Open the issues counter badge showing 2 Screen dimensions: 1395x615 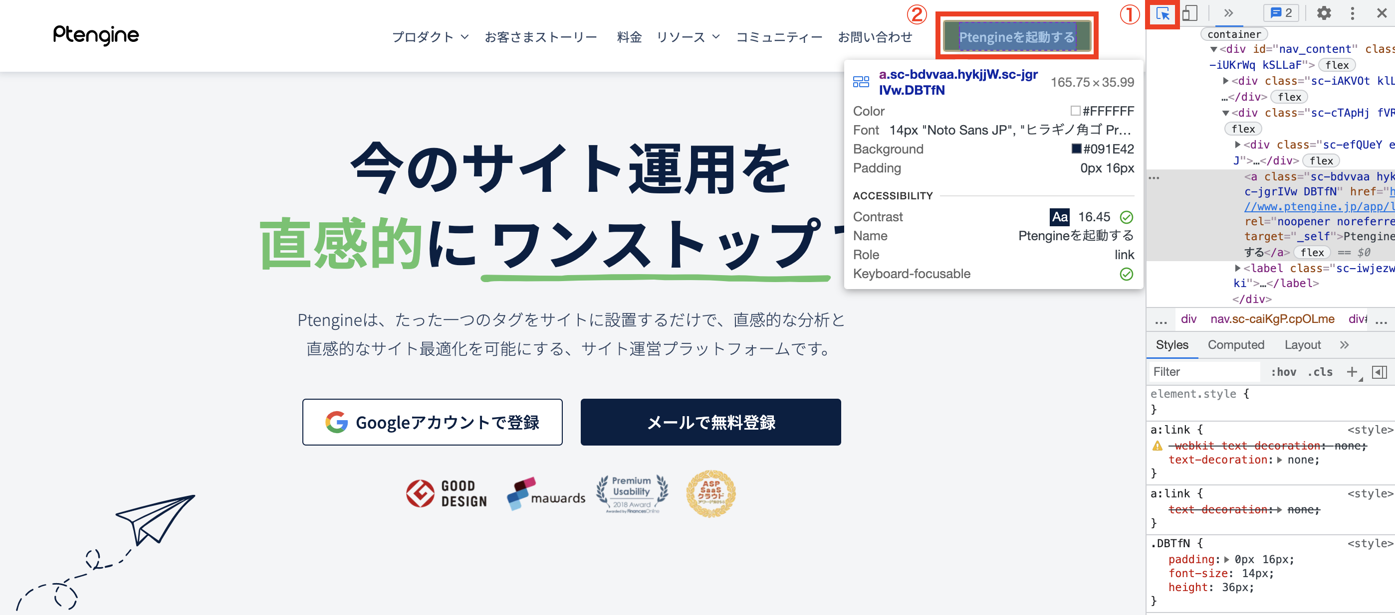pyautogui.click(x=1281, y=13)
